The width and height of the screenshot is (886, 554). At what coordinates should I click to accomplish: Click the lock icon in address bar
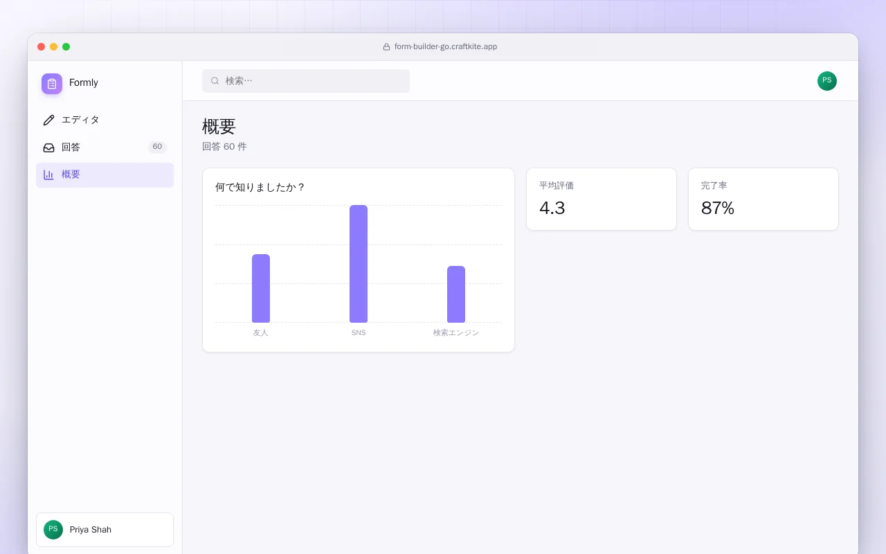(x=386, y=47)
